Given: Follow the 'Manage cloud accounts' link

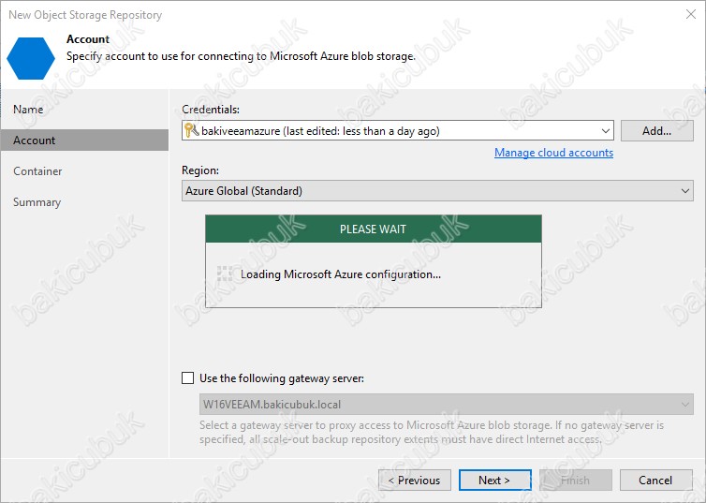Looking at the screenshot, I should [x=553, y=153].
